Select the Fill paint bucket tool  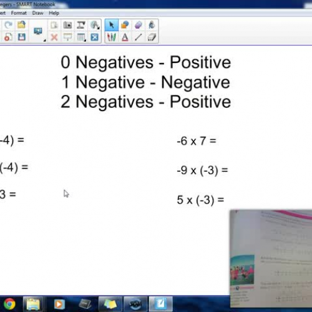[x=152, y=25]
